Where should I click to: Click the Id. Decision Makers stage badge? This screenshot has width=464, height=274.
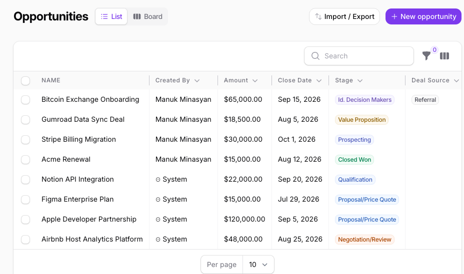[x=364, y=100]
